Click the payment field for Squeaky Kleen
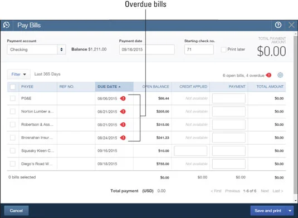298x218 pixels. [x=229, y=151]
